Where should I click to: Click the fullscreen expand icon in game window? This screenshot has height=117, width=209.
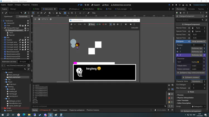coord(71,28)
